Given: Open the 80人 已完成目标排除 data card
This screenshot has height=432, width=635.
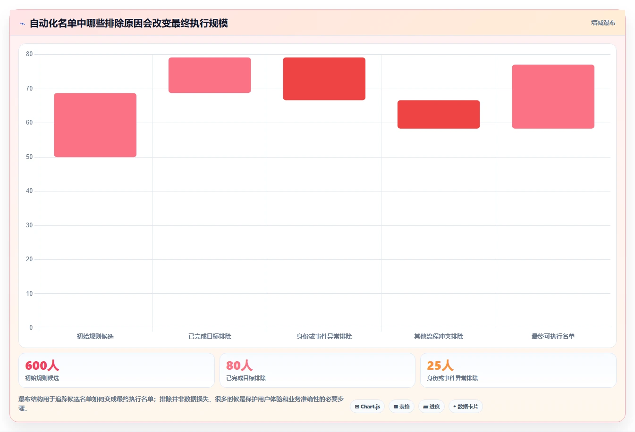Looking at the screenshot, I should tap(317, 370).
